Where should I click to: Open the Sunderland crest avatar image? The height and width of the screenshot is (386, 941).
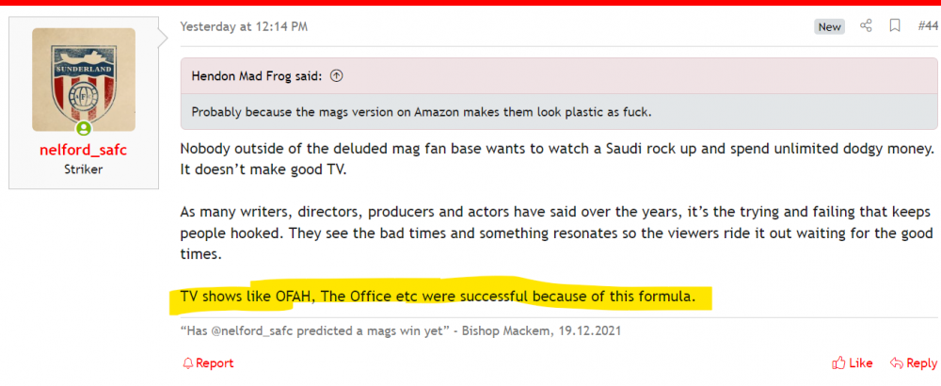(84, 79)
